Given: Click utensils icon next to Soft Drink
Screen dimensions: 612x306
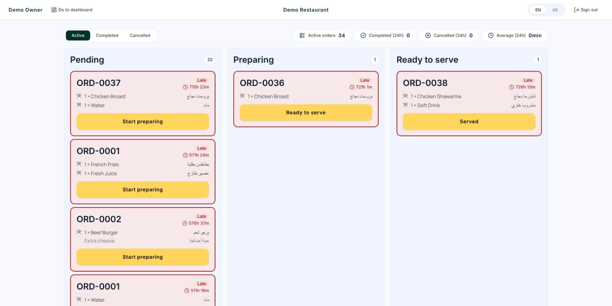Looking at the screenshot, I should coord(406,105).
